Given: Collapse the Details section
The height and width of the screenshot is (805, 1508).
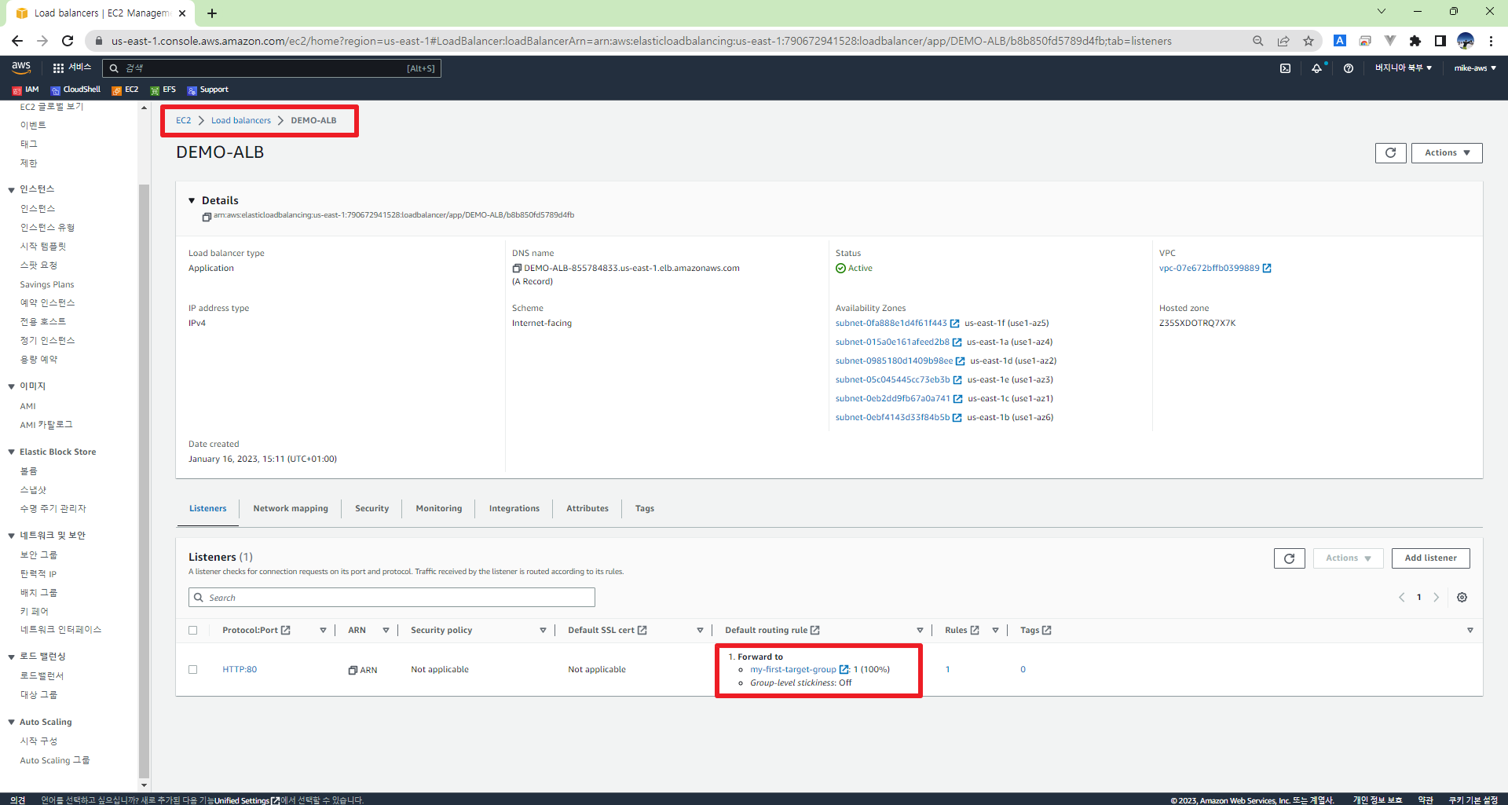Looking at the screenshot, I should pos(192,201).
